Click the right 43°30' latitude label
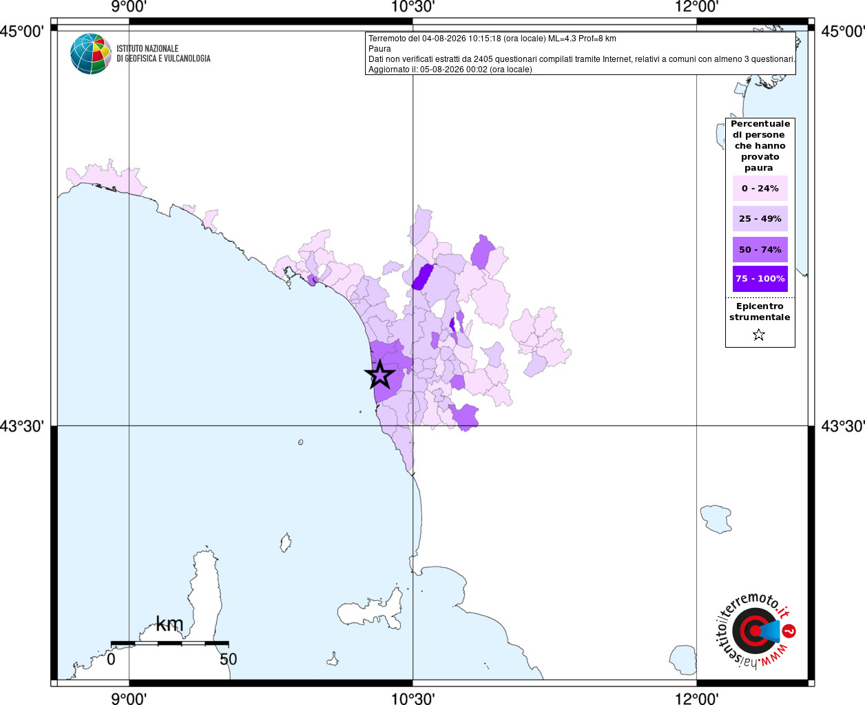 (x=842, y=426)
